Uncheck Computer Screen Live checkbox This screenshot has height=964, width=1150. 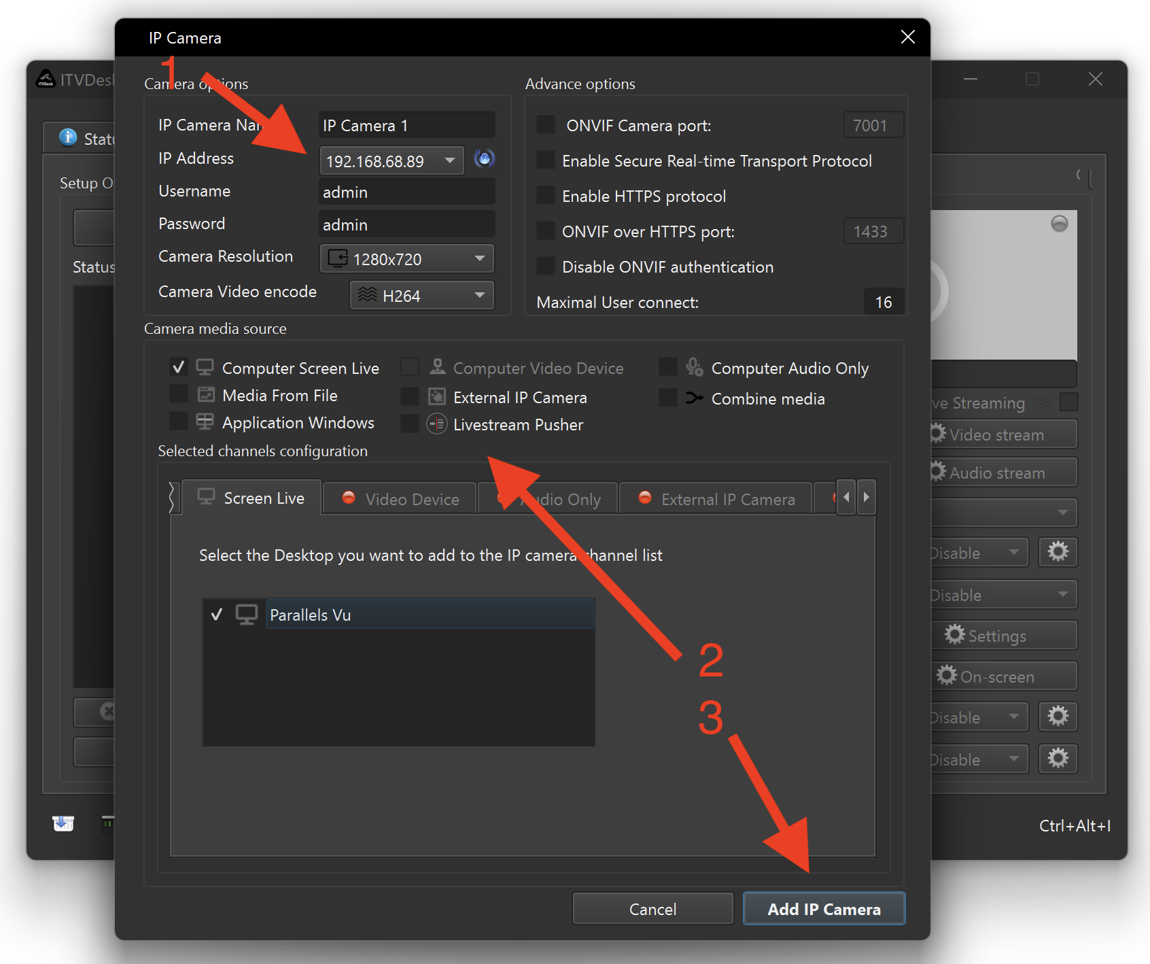coord(179,368)
